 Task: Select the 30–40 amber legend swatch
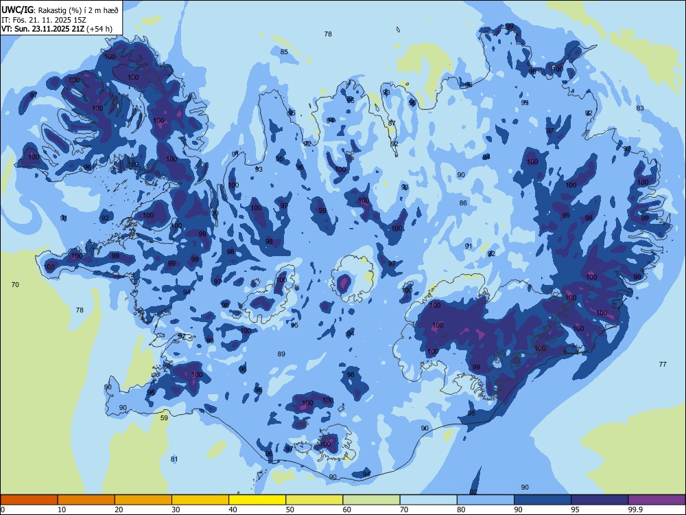click(x=200, y=500)
